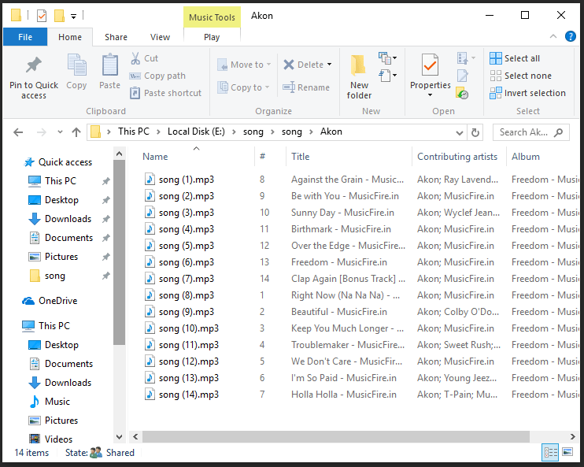Click Invert selection in the ribbon
The height and width of the screenshot is (467, 584).
(527, 93)
